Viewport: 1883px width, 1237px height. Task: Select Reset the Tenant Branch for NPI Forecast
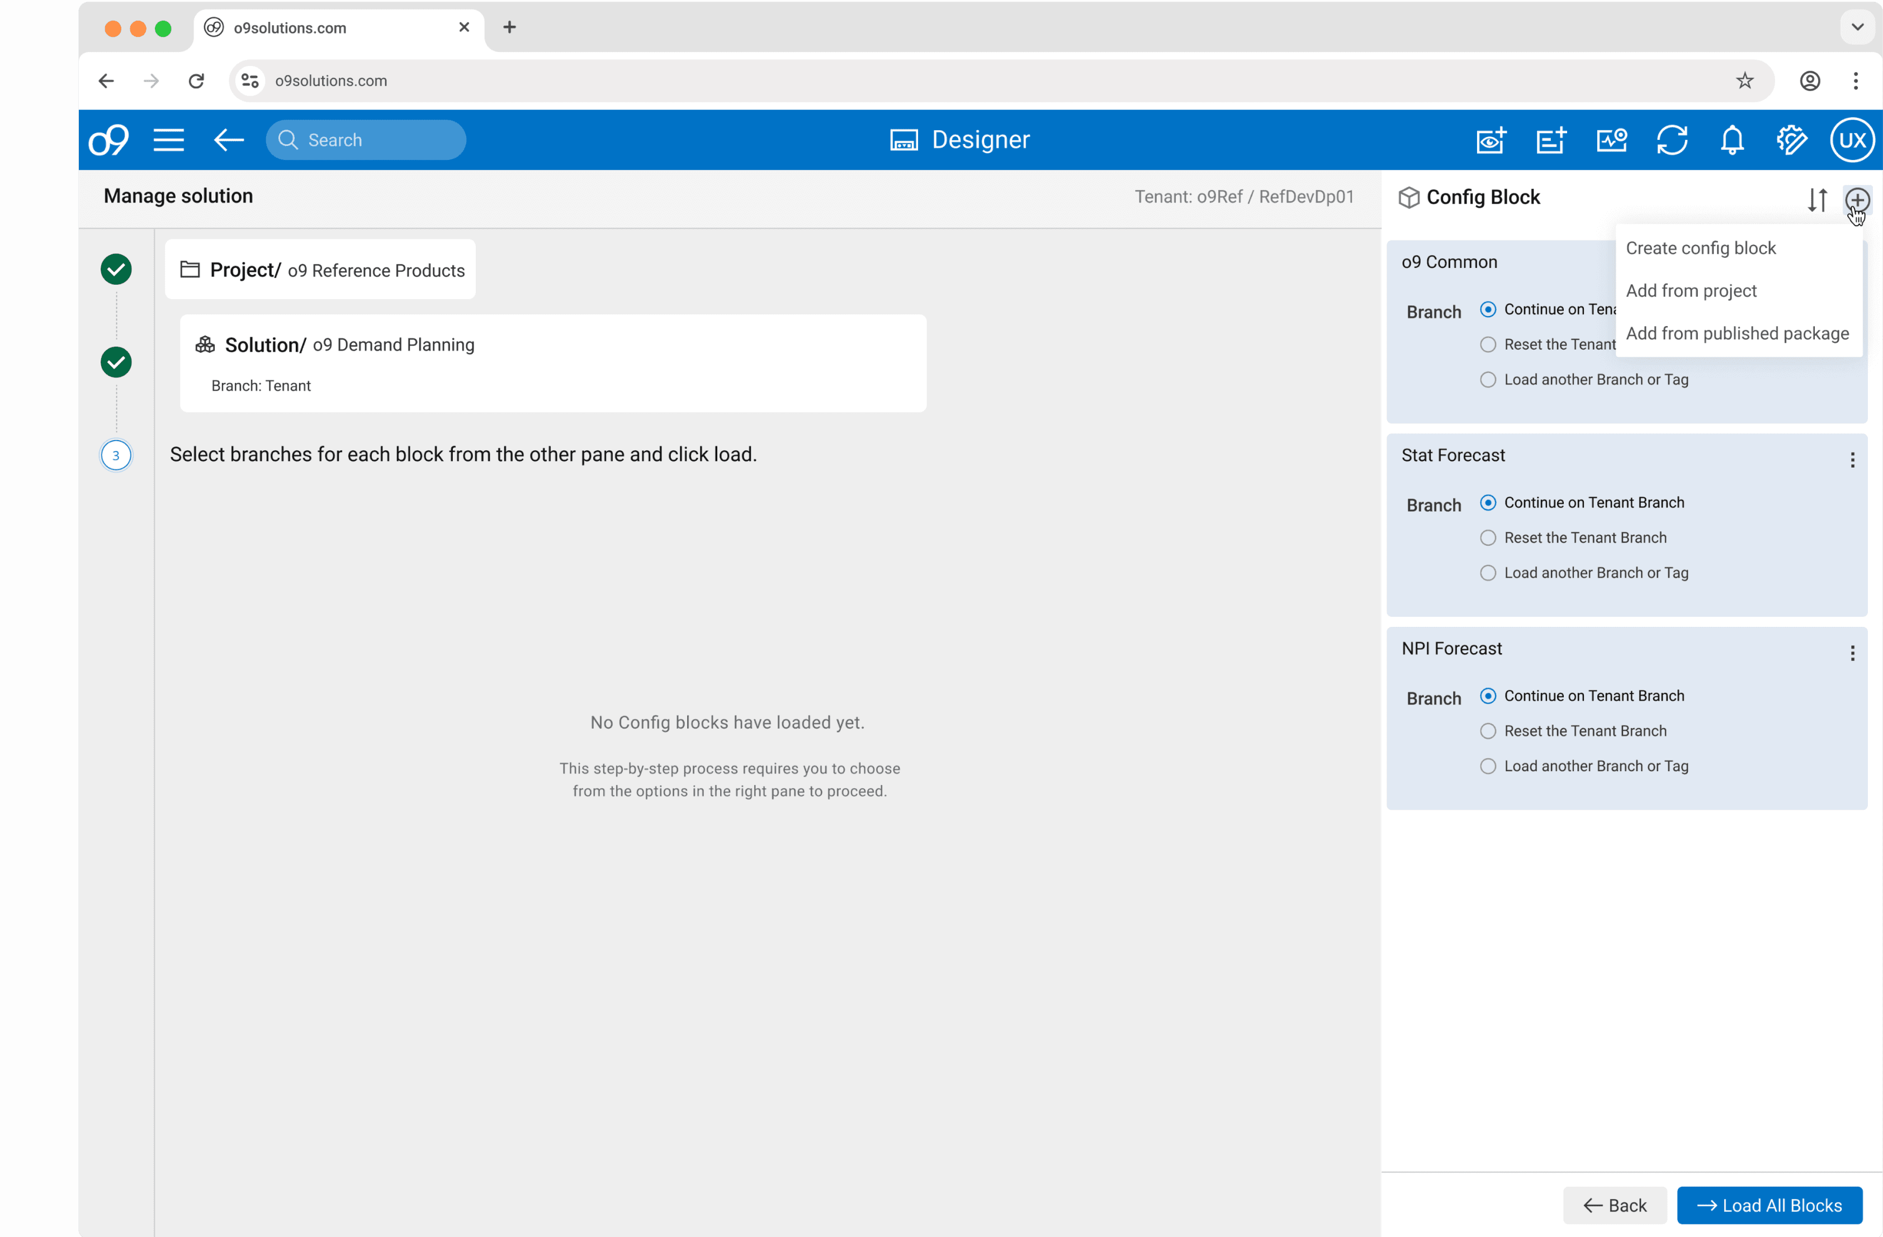(x=1488, y=730)
